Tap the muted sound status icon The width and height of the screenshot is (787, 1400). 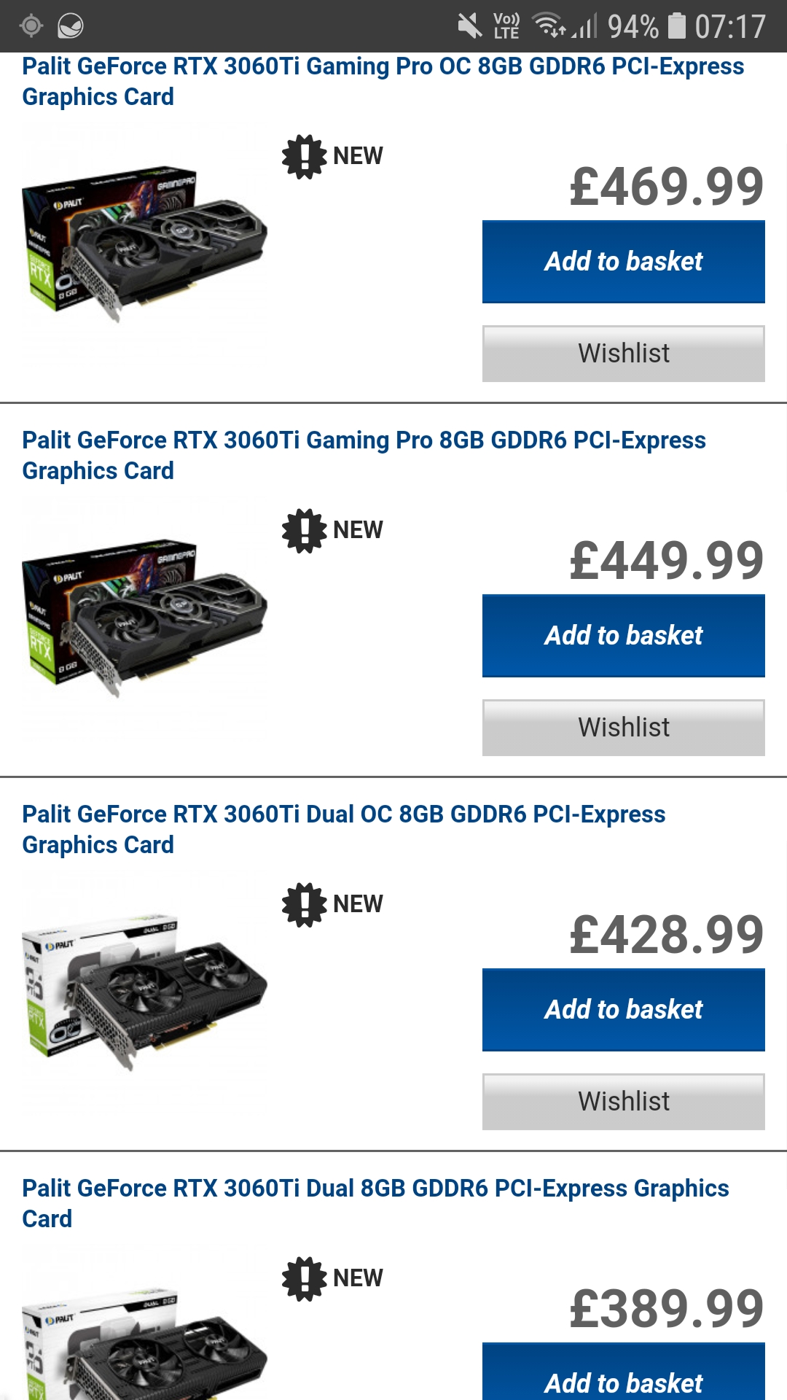click(470, 26)
